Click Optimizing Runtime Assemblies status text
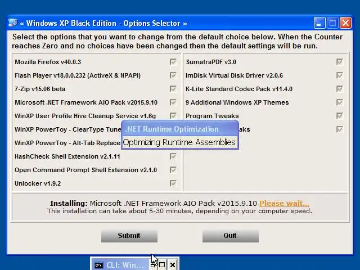Viewport: 360px width, 270px height. pyautogui.click(x=179, y=142)
